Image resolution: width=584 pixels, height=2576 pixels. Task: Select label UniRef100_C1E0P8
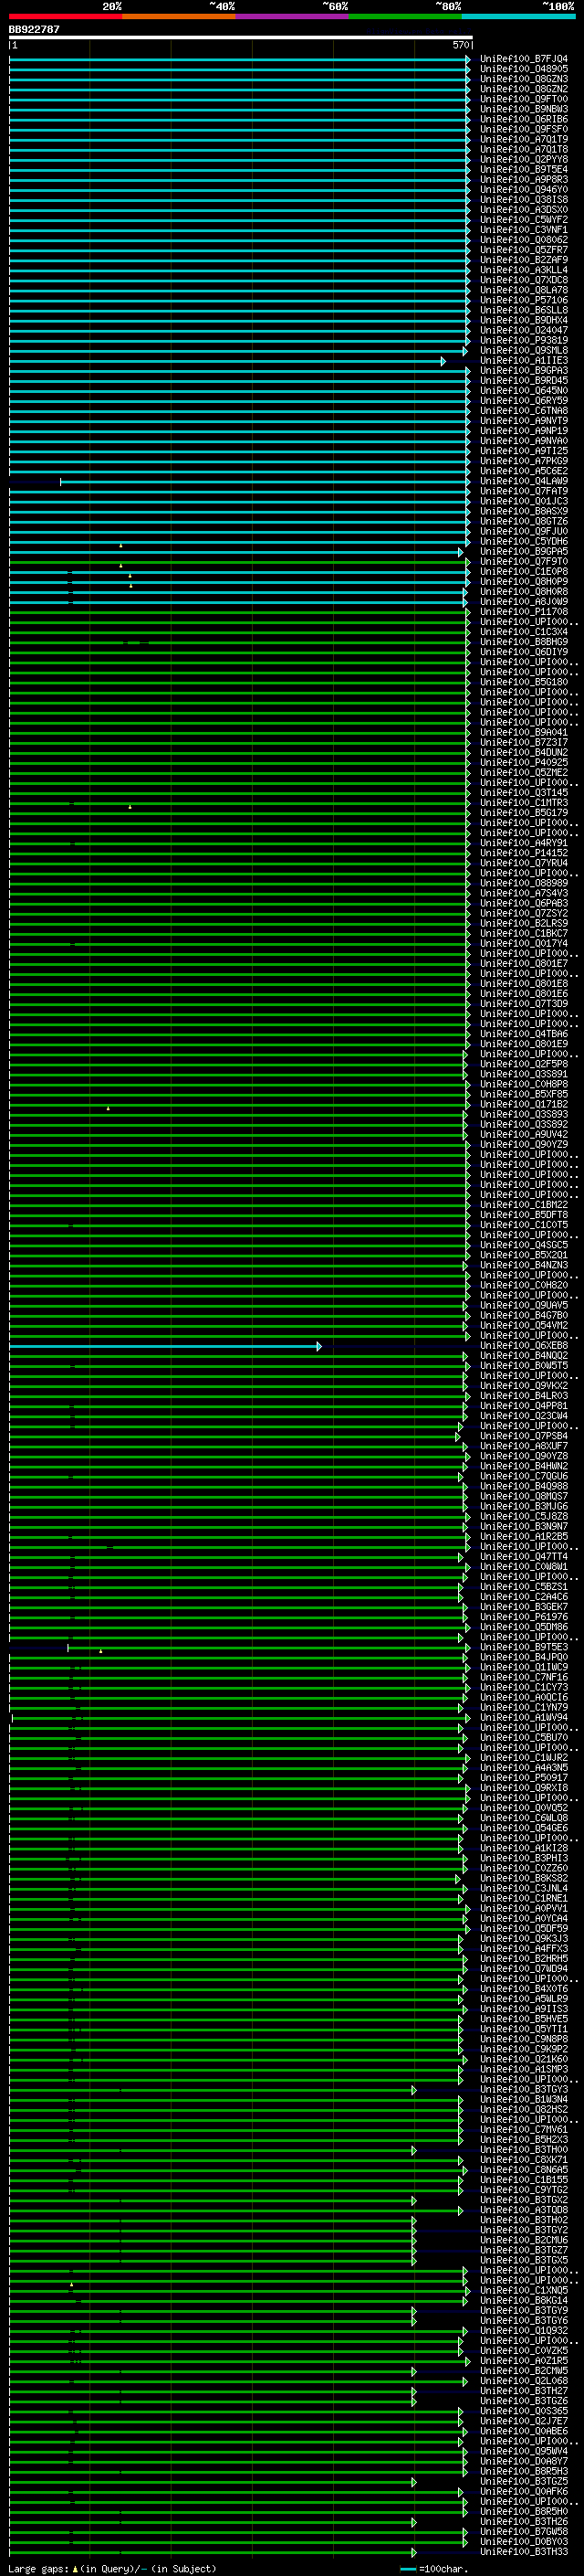(524, 572)
